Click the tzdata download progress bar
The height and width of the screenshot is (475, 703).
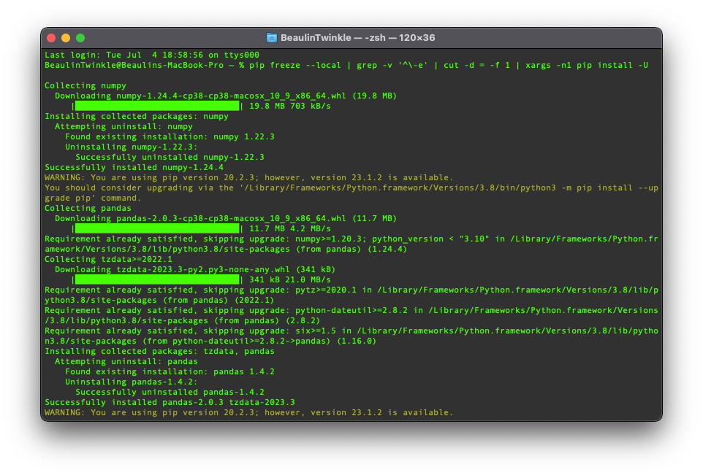[x=157, y=279]
